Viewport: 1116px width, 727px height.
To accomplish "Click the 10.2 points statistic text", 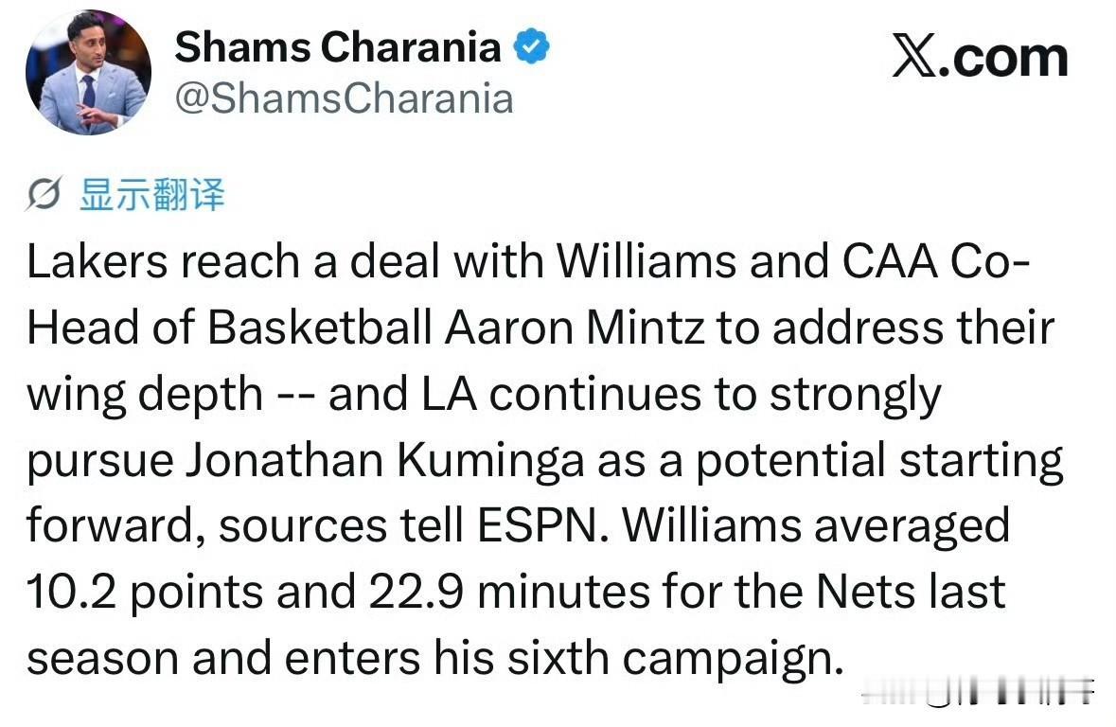I will [x=145, y=593].
